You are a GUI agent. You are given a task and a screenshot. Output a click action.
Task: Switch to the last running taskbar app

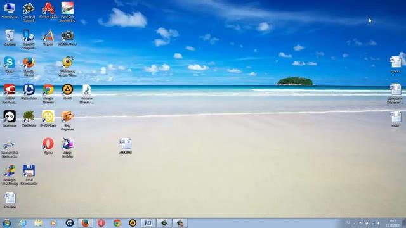tap(180, 223)
